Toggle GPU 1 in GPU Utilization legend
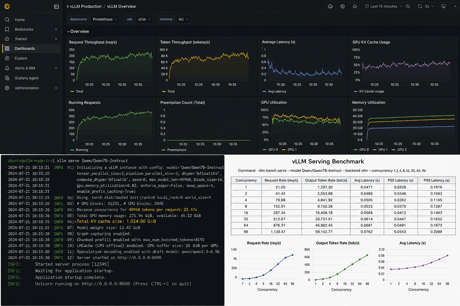 click(289, 150)
